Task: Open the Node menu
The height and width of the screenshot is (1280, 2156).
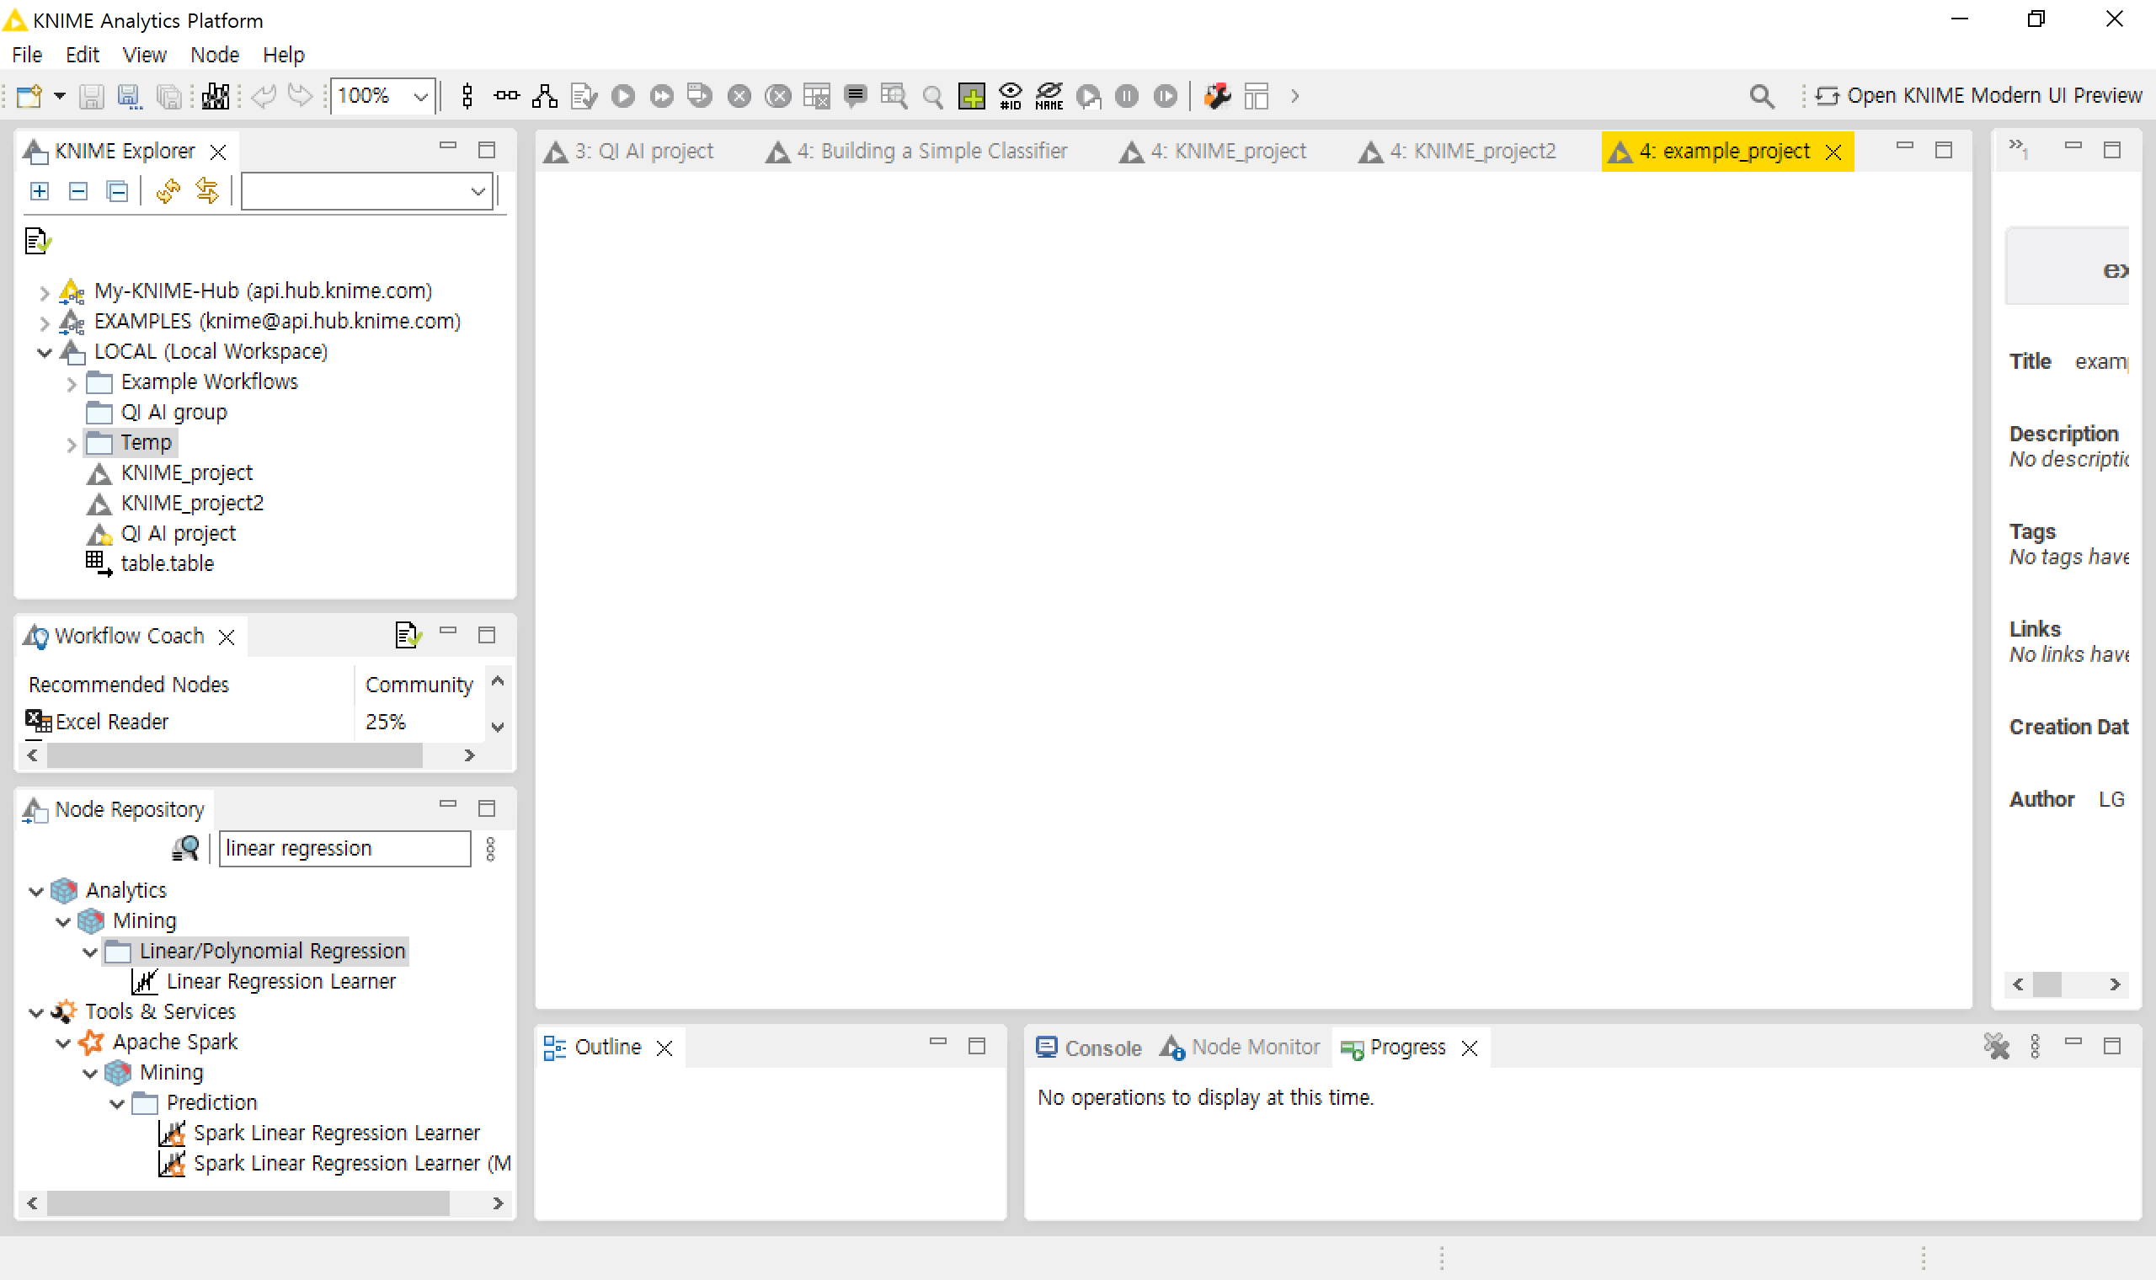Action: [x=214, y=56]
